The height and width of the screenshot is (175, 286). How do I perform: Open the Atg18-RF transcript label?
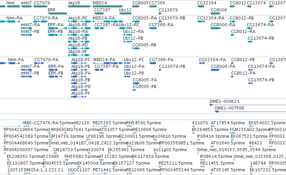pos(78,52)
